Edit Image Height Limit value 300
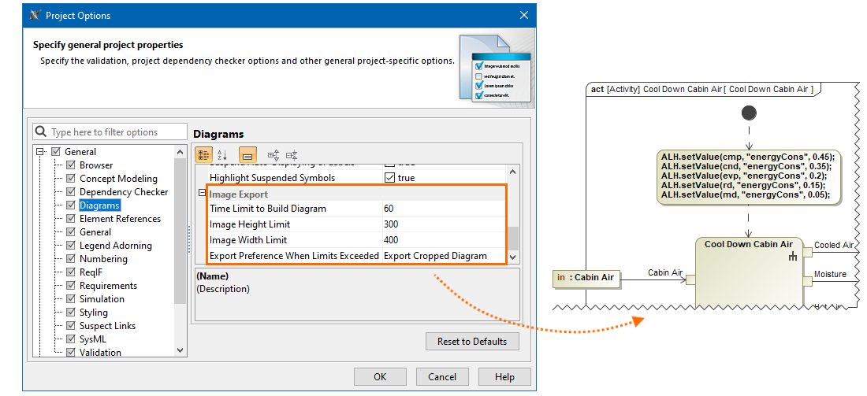 pos(444,224)
